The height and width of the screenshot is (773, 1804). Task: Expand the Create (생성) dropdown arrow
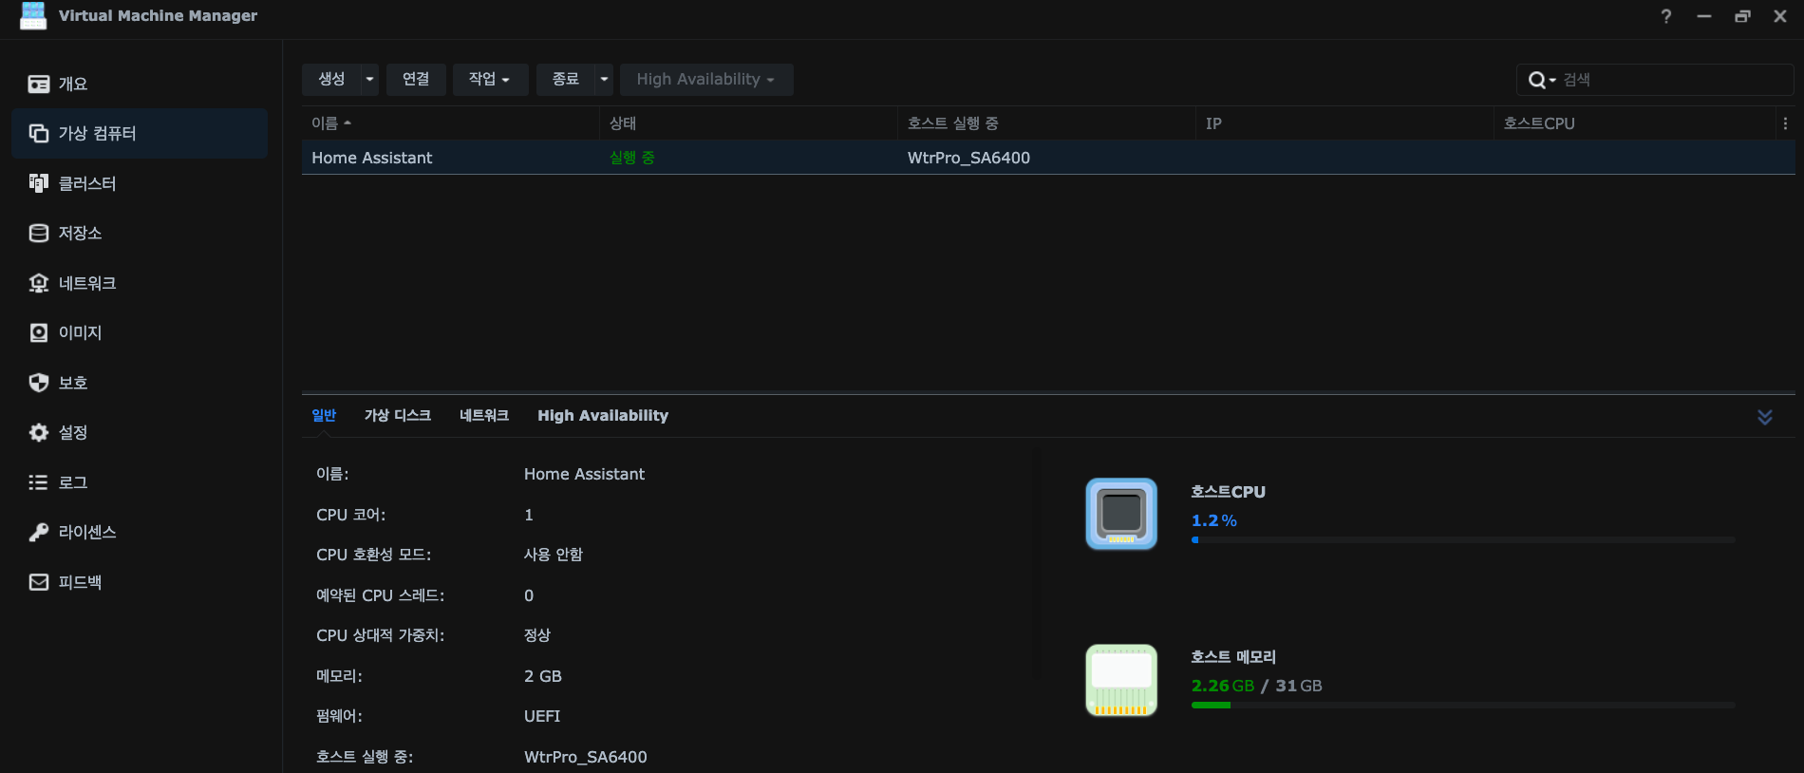369,80
